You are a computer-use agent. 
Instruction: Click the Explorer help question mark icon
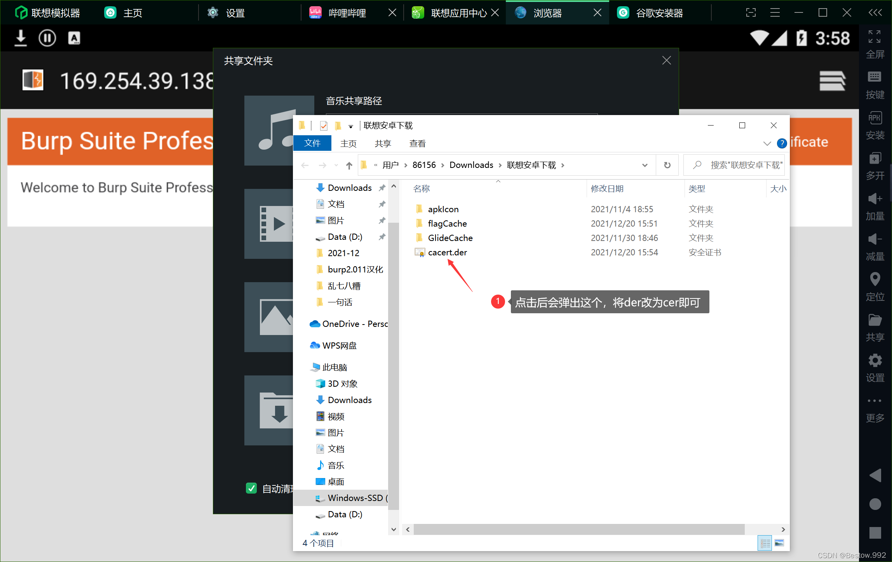[782, 143]
